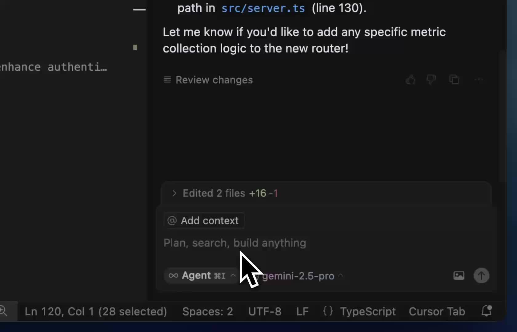517x332 pixels.
Task: Expand Edited 2 files +16 -1
Action: tap(225, 193)
